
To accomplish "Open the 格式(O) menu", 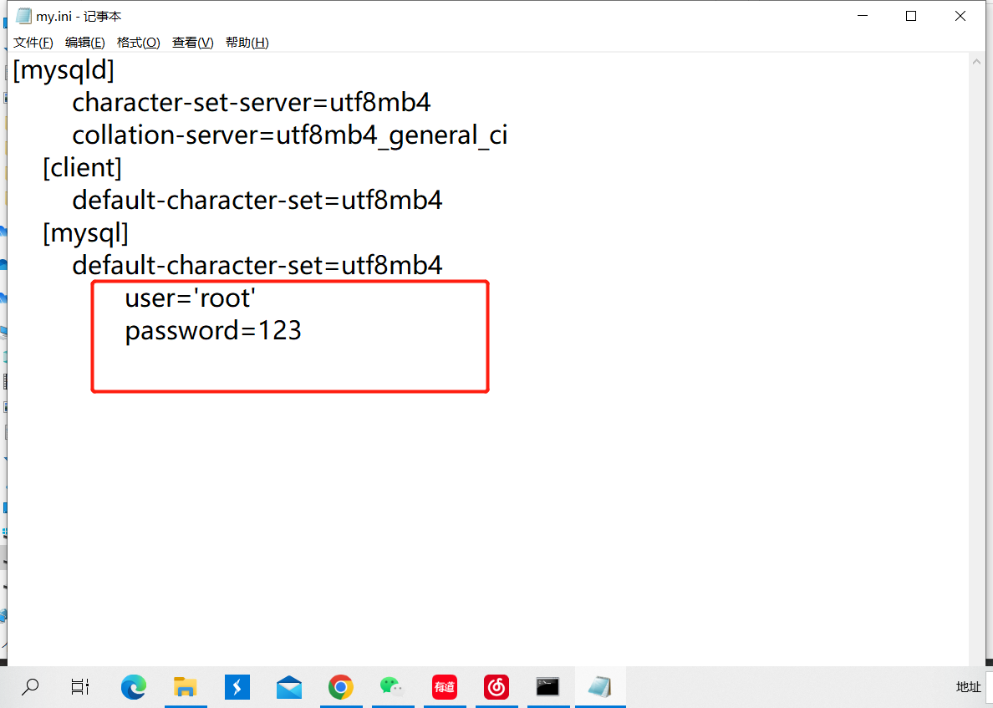I will tap(138, 43).
